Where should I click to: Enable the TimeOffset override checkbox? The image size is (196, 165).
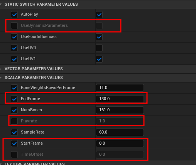tap(14, 155)
